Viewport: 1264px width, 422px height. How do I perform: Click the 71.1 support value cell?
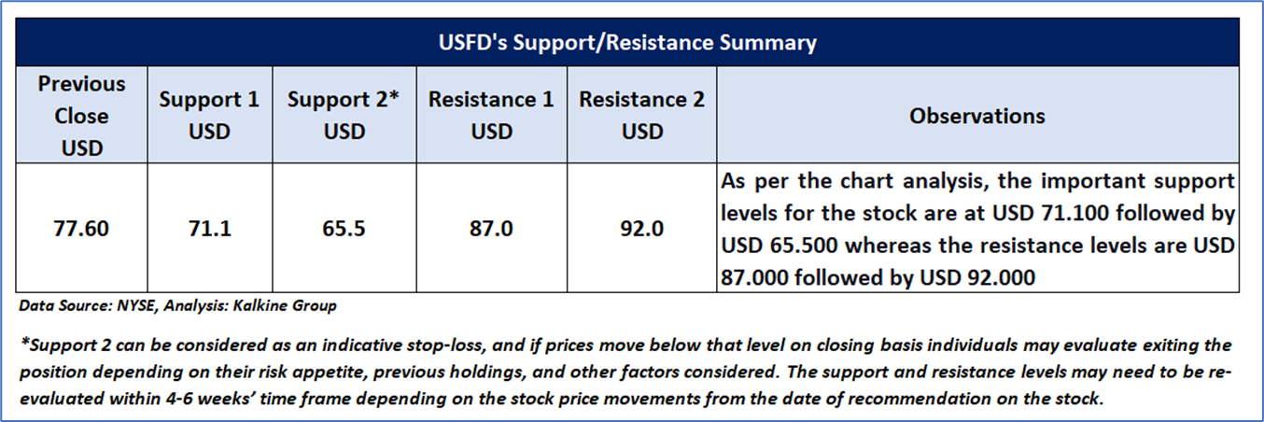(x=209, y=229)
